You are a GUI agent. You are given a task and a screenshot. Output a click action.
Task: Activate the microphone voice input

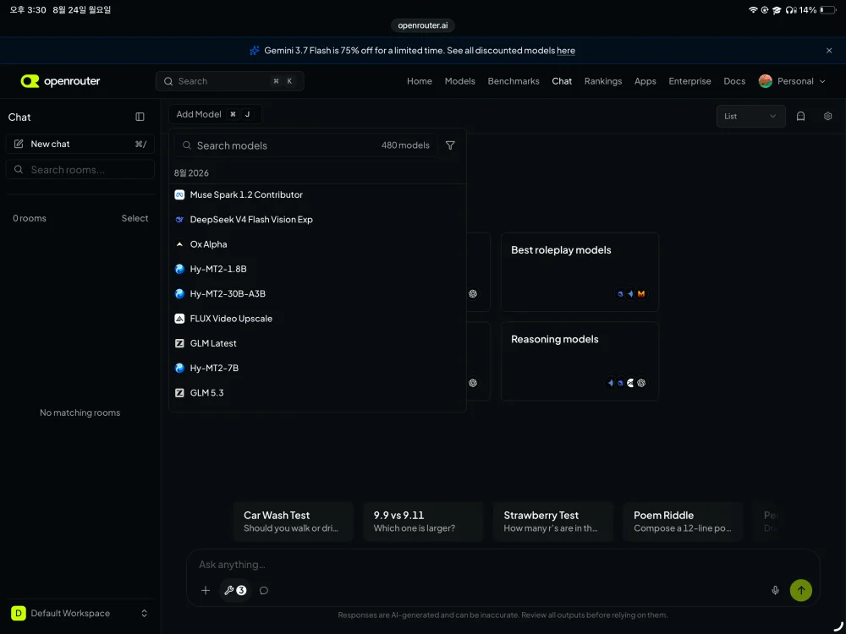(775, 590)
